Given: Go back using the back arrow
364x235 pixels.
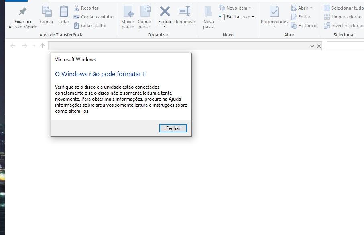Looking at the screenshot, I should point(13,46).
